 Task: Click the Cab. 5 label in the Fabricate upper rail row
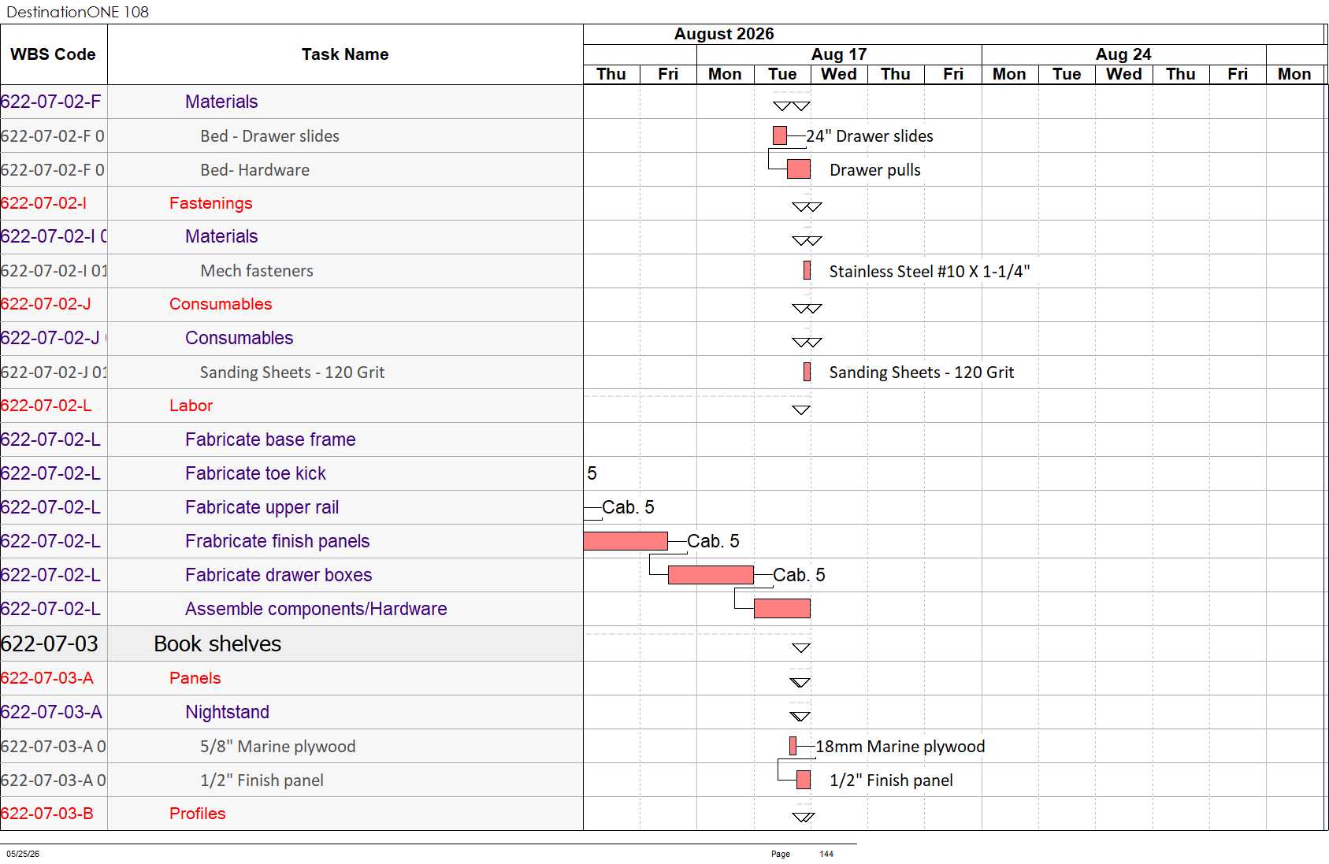(x=628, y=507)
